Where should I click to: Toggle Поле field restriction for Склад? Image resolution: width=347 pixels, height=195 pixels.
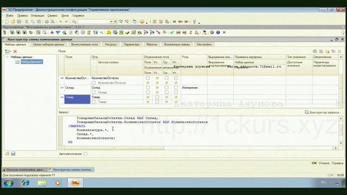(x=147, y=88)
